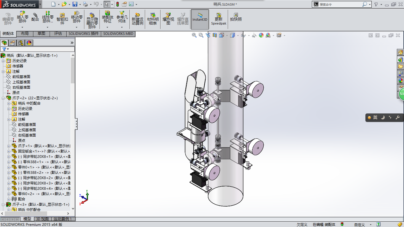Viewport: 404px width, 227px height.
Task: Open the DisplayManager tab in left panel
Action: pyautogui.click(x=29, y=43)
